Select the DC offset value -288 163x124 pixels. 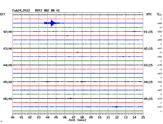159,23
